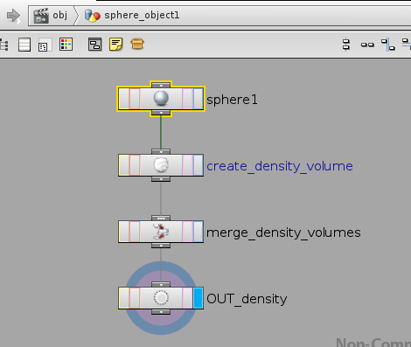Open the sphere_object1 path breadcrumb
This screenshot has width=411, height=347.
(x=132, y=16)
